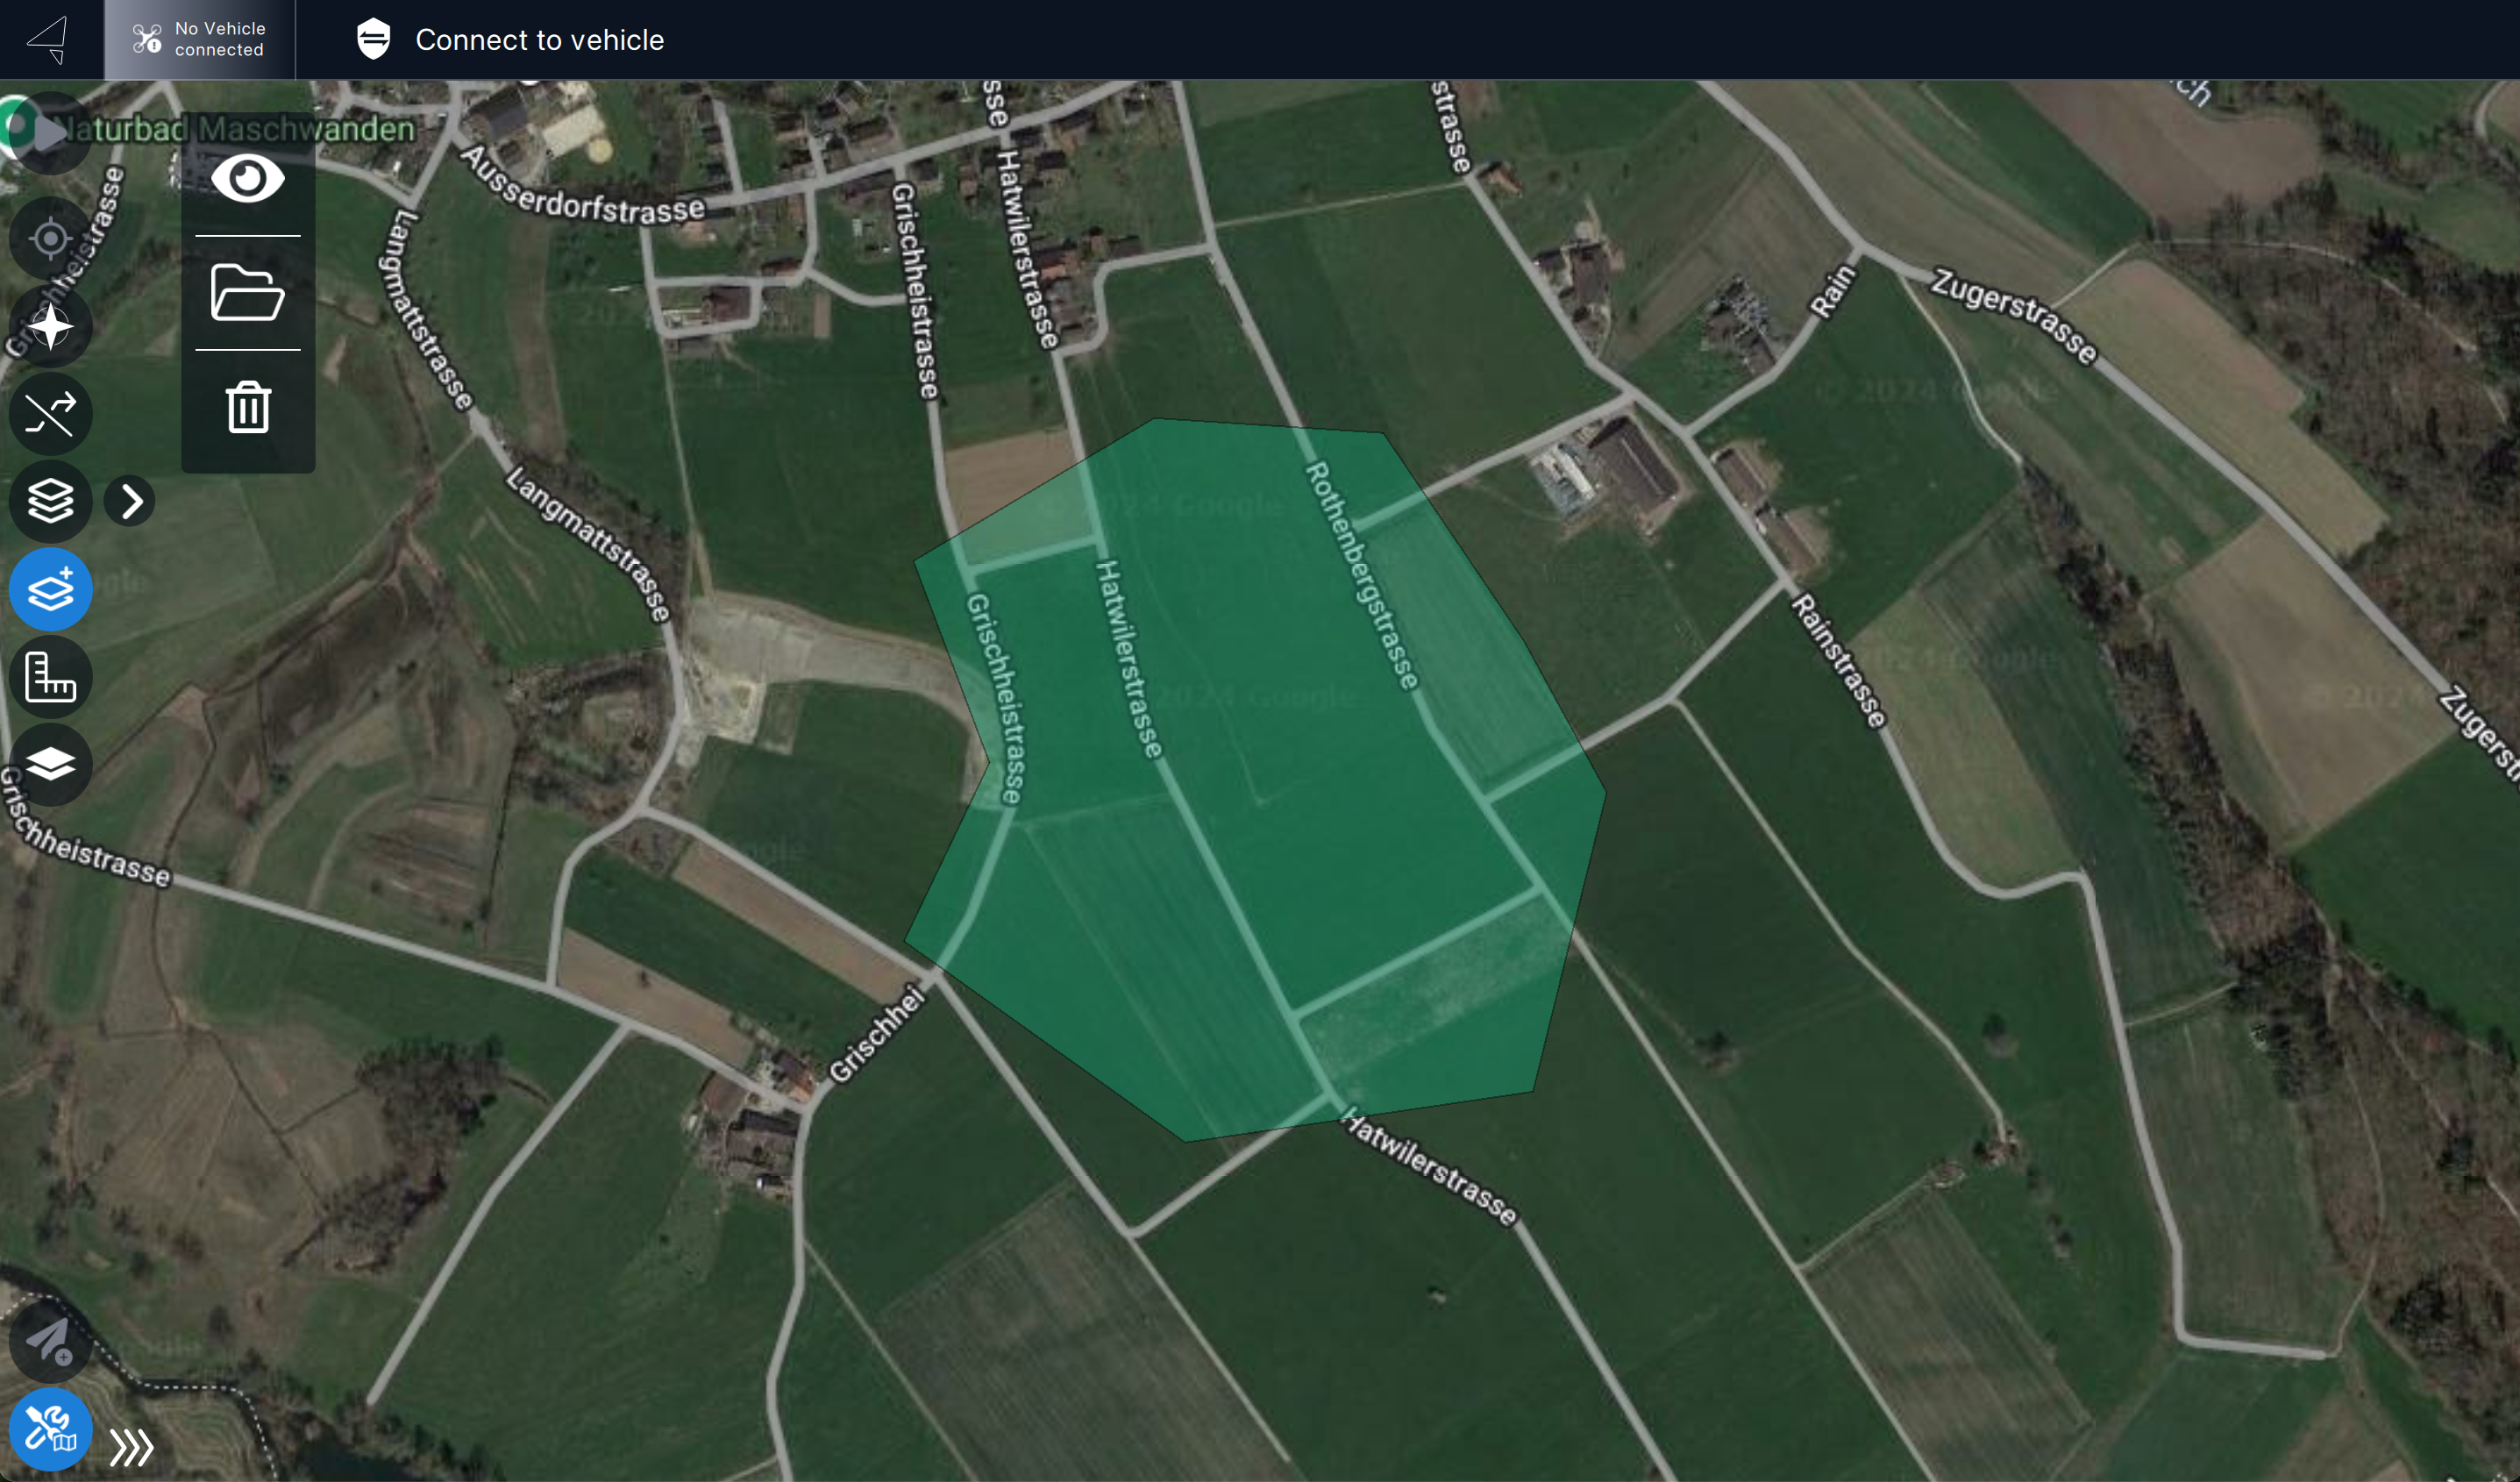Activate the ruler measurement tool
The width and height of the screenshot is (2520, 1482).
50,677
